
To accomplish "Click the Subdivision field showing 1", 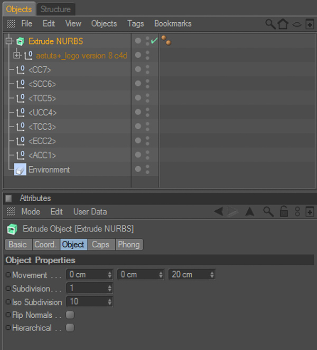I will pyautogui.click(x=90, y=288).
